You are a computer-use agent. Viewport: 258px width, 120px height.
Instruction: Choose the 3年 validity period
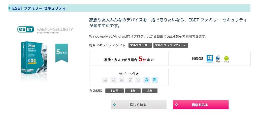click(150, 91)
